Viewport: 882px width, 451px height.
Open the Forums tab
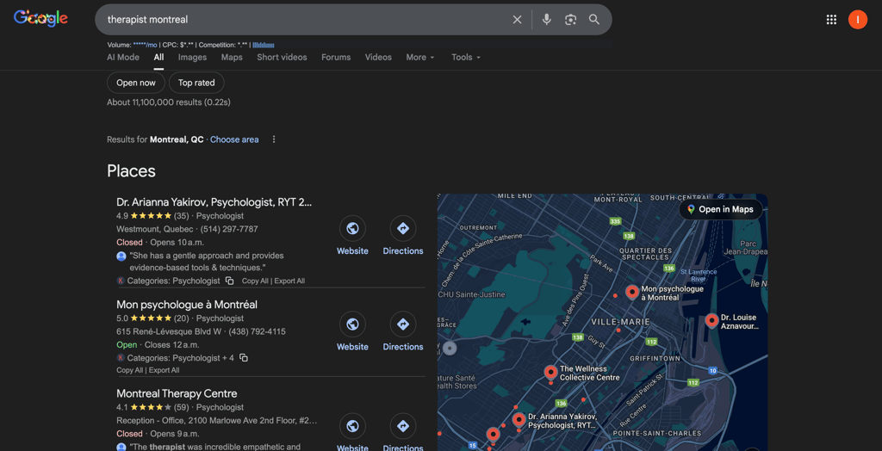(336, 58)
